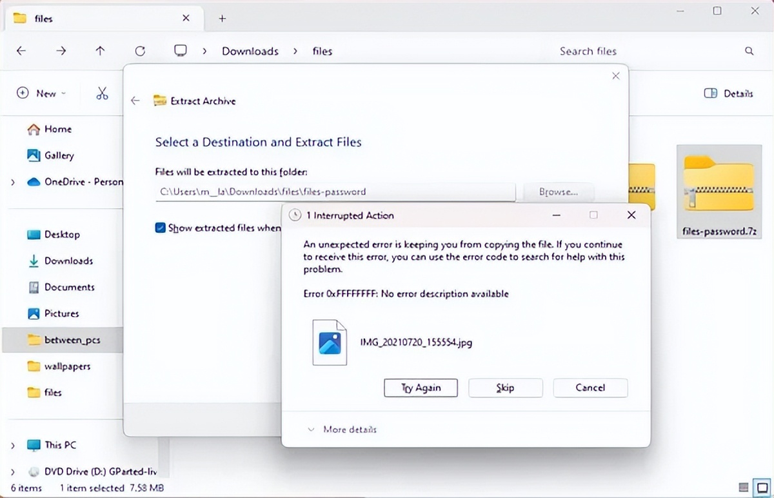Open a new tab with the plus button
This screenshot has height=498, width=774.
pos(221,18)
